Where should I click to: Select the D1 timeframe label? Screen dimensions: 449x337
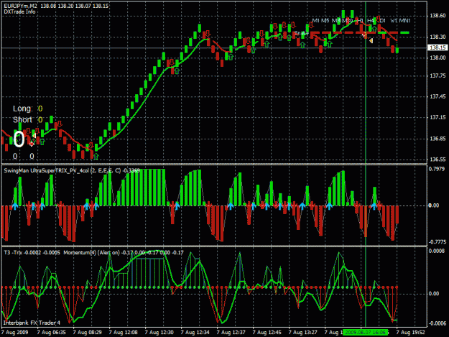[x=382, y=21]
